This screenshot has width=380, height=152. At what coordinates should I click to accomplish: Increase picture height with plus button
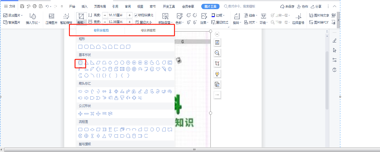pyautogui.click(x=130, y=15)
